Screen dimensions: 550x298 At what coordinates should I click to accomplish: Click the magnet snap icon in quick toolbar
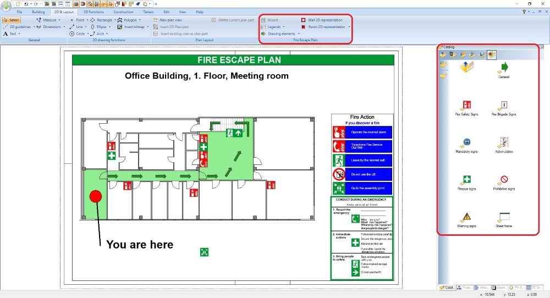point(83,4)
